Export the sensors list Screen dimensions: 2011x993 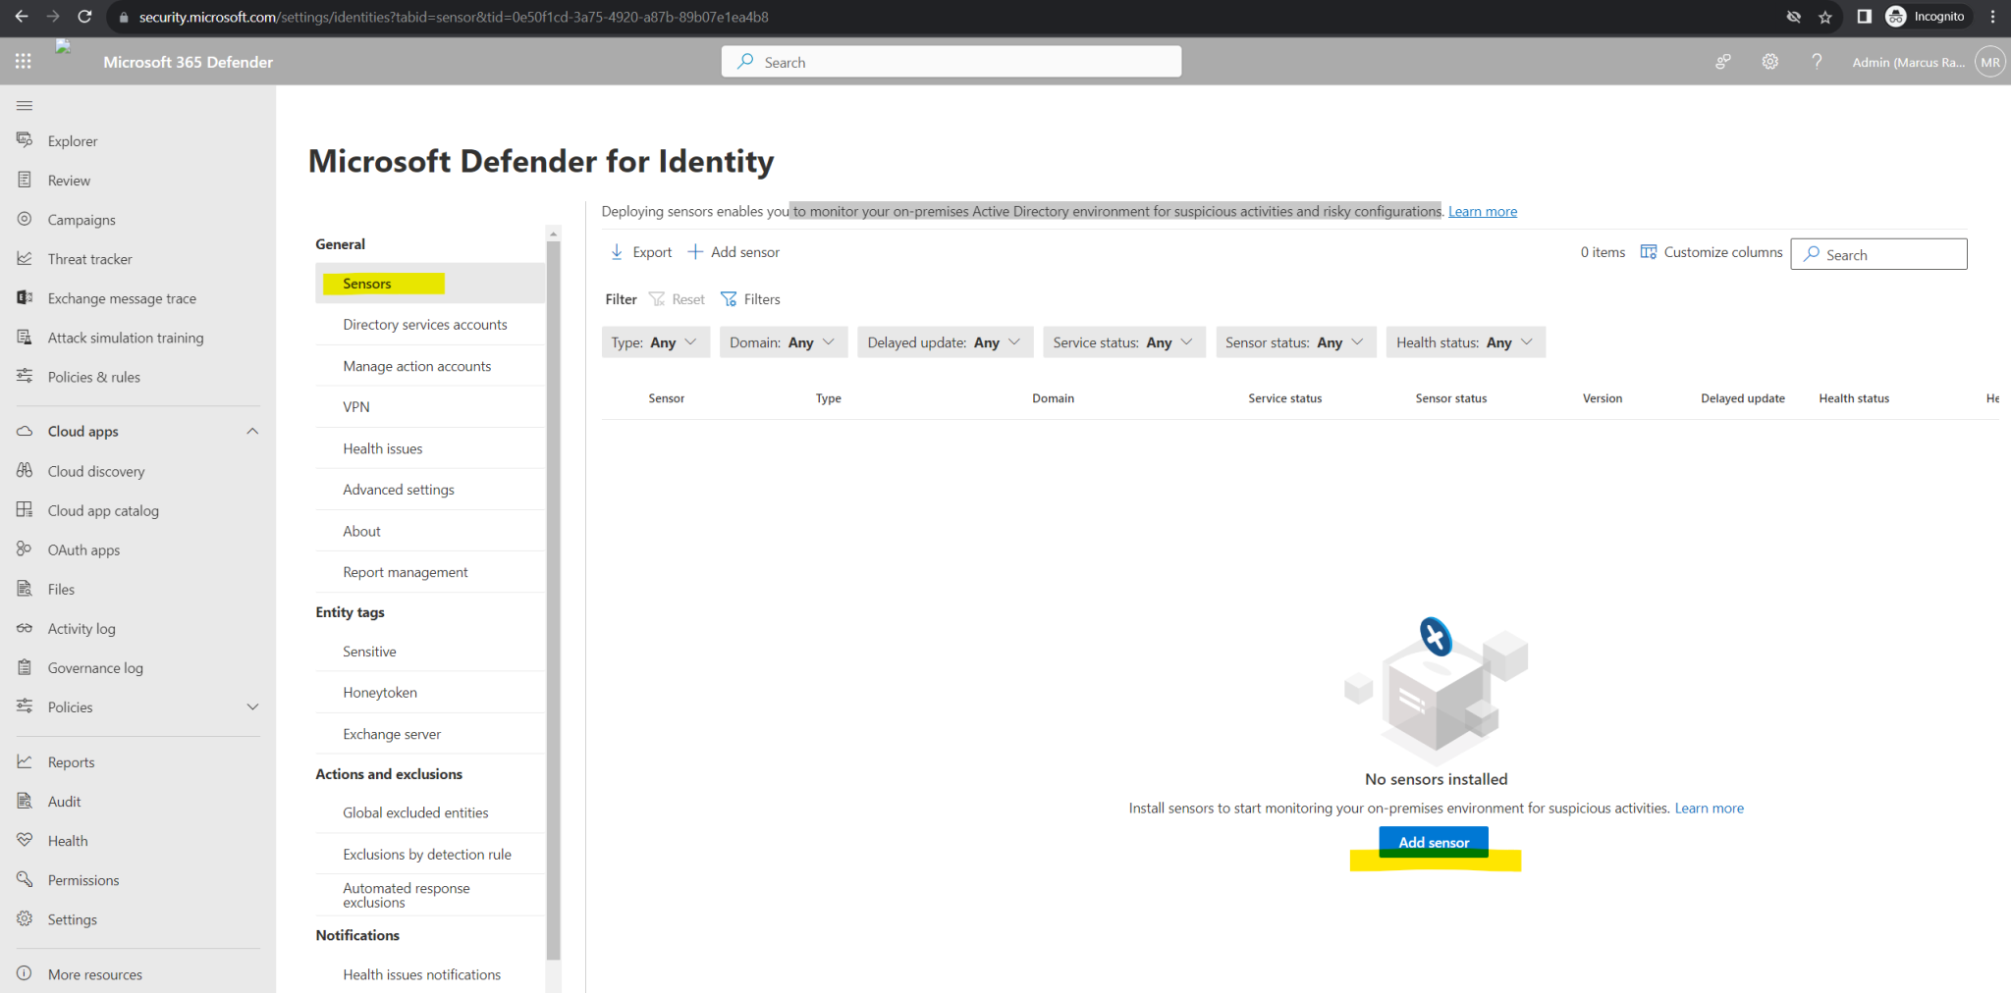point(641,252)
